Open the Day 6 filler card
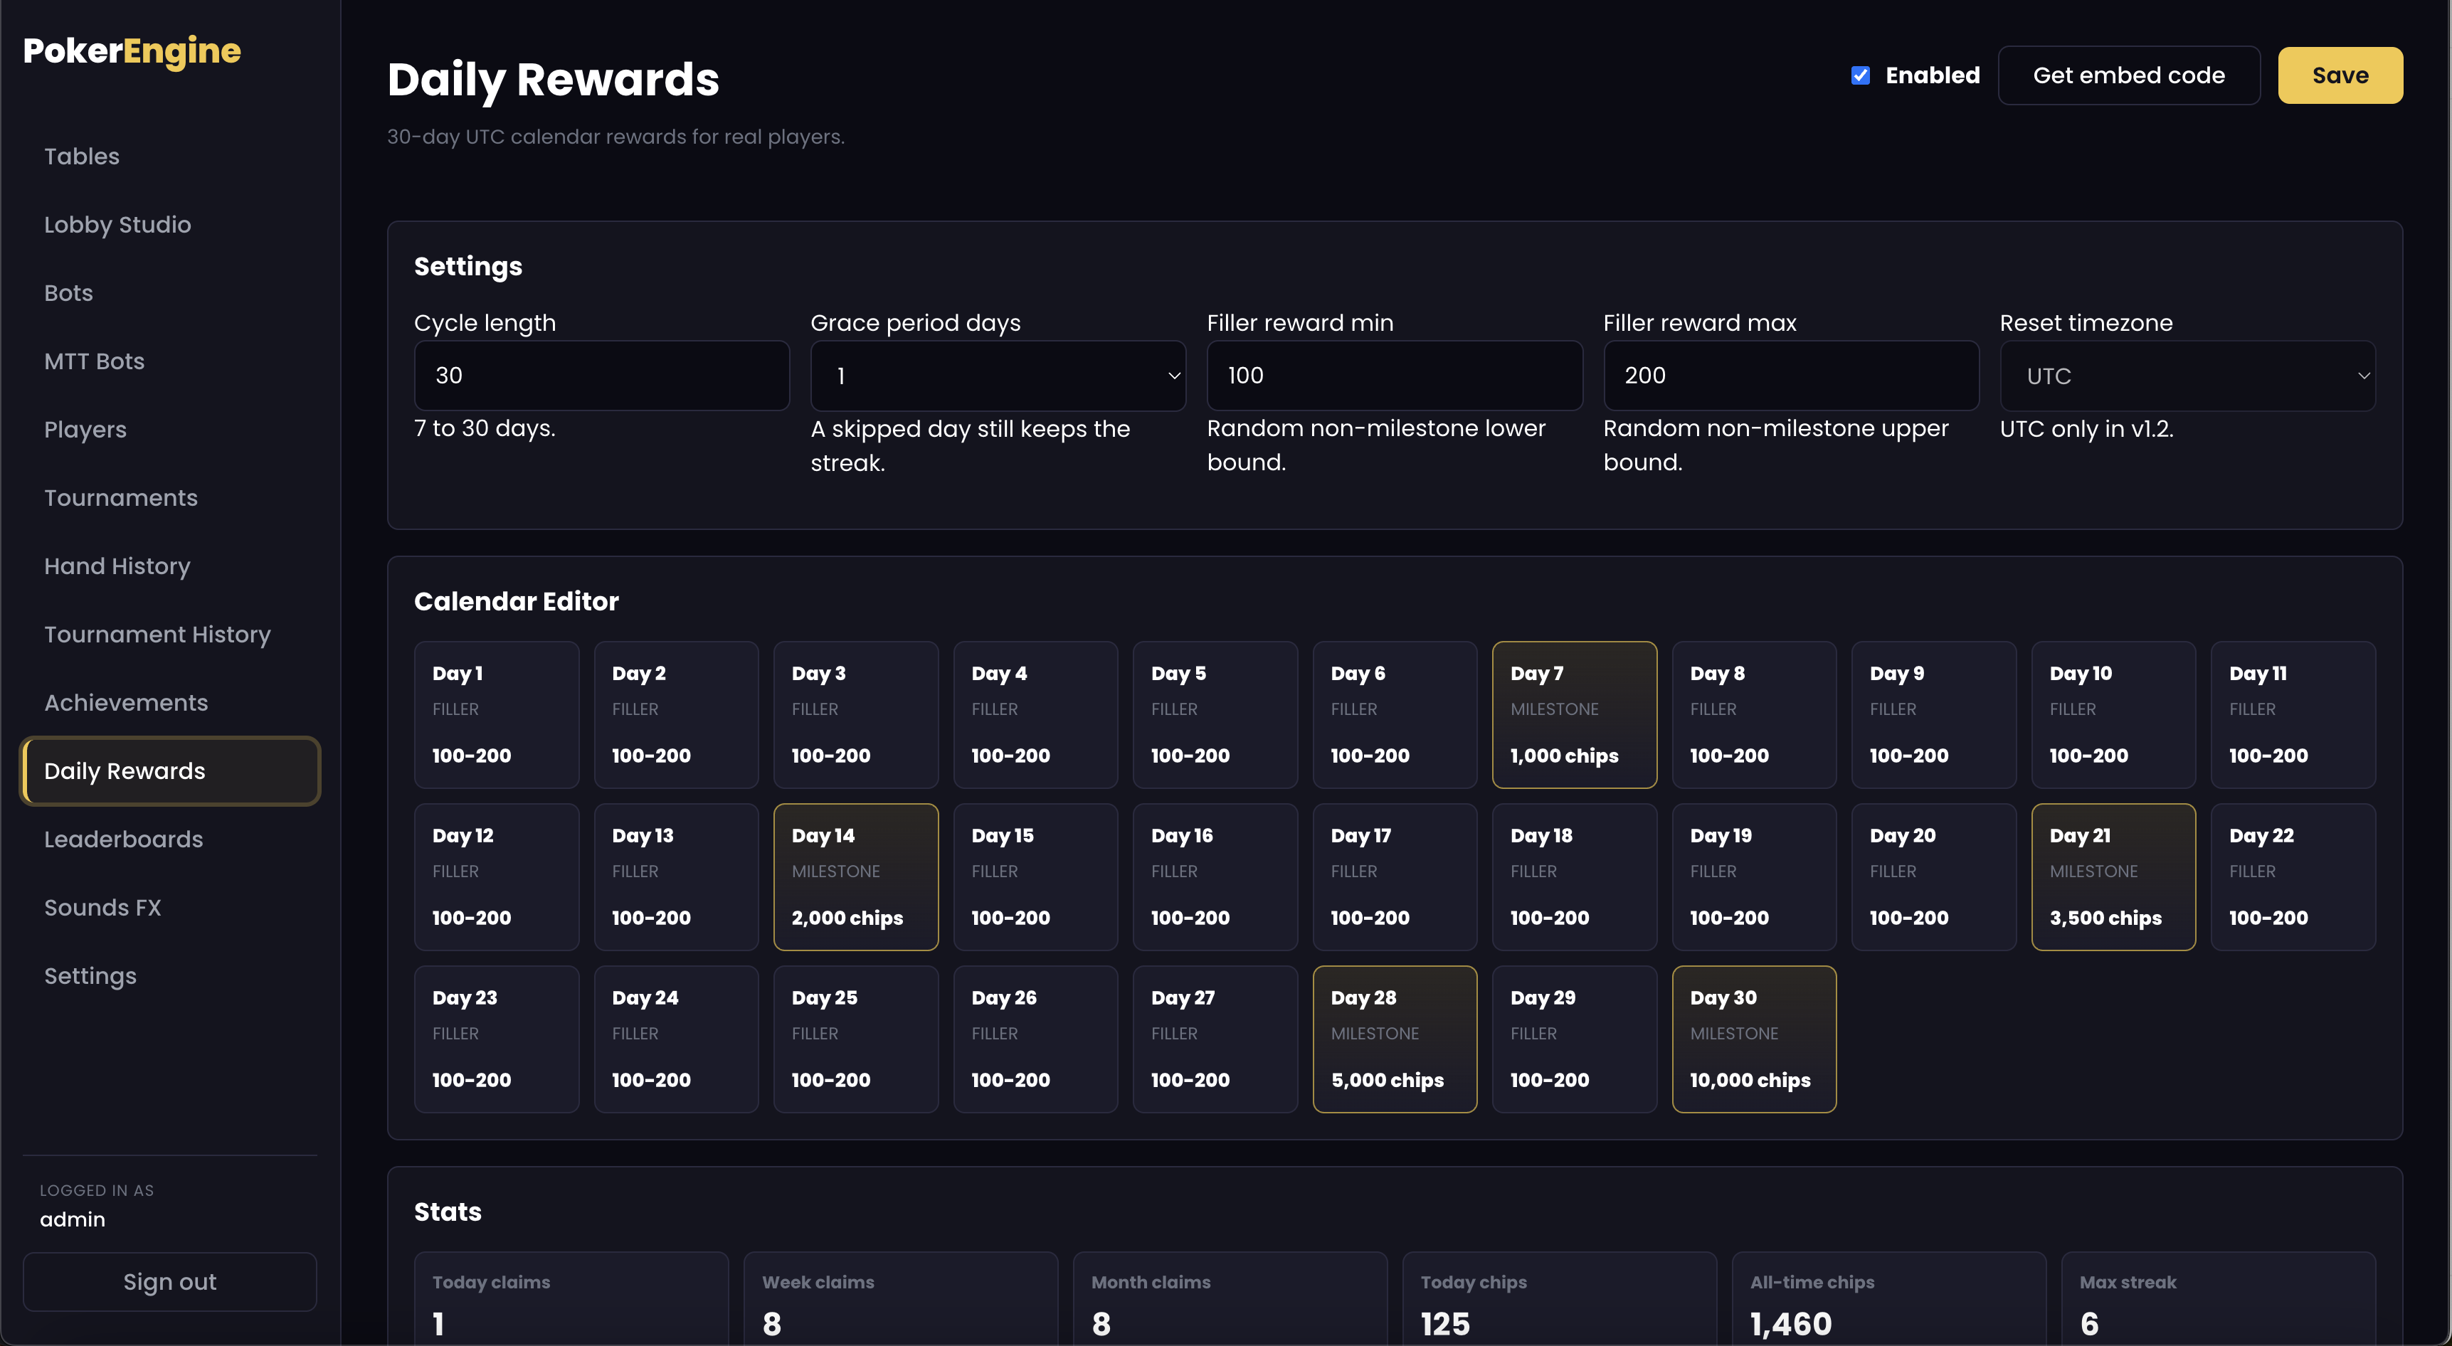Screen dimensions: 2452x1346 pos(1395,715)
